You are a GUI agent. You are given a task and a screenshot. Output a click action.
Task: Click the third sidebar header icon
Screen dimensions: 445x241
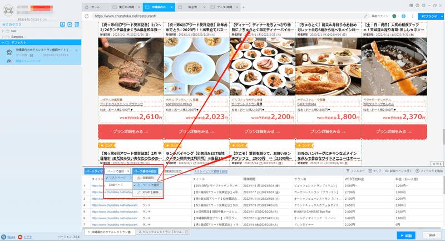[x=77, y=24]
